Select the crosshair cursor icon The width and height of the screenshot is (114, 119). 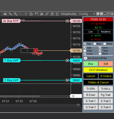click(26, 14)
